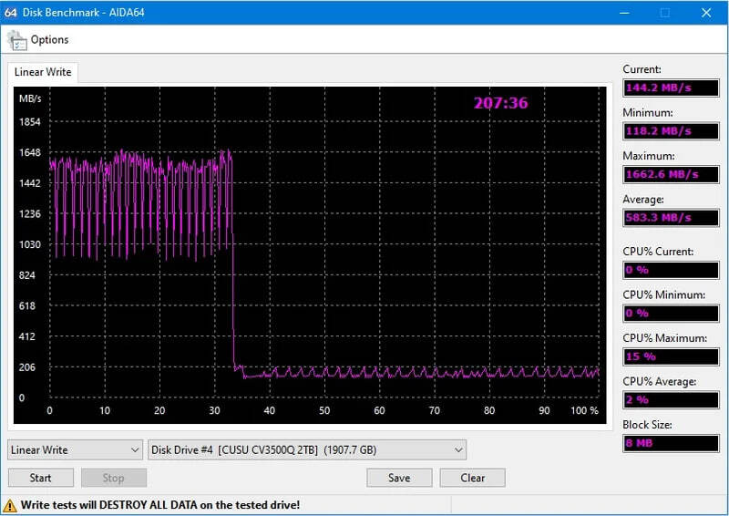Click the Options checklist icon
729x516 pixels.
pyautogui.click(x=16, y=40)
